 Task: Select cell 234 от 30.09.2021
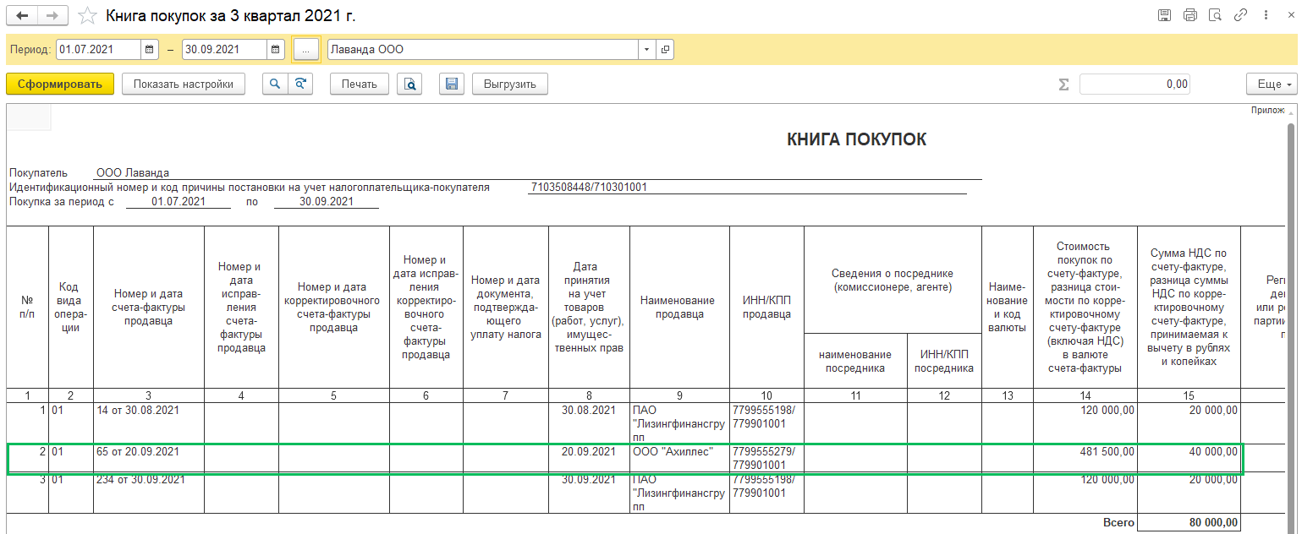point(148,493)
